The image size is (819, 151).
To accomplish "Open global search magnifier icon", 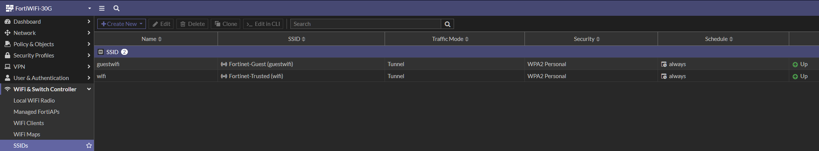I will click(x=117, y=8).
